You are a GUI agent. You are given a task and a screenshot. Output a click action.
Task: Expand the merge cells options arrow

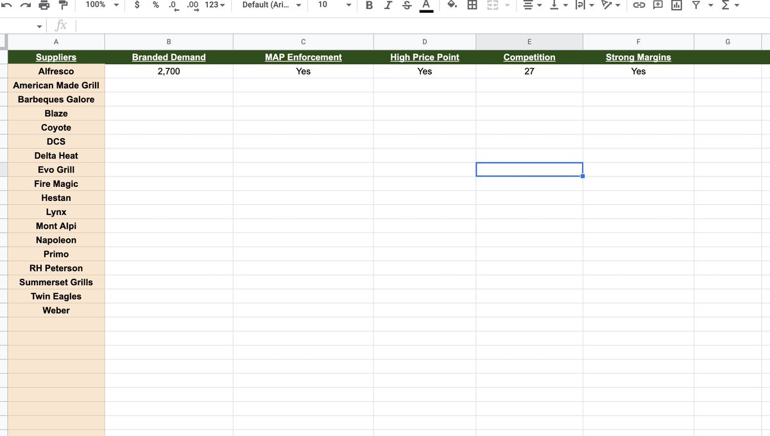507,6
